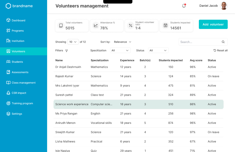Select the Students menu item
The image size is (235, 152).
coord(17,62)
